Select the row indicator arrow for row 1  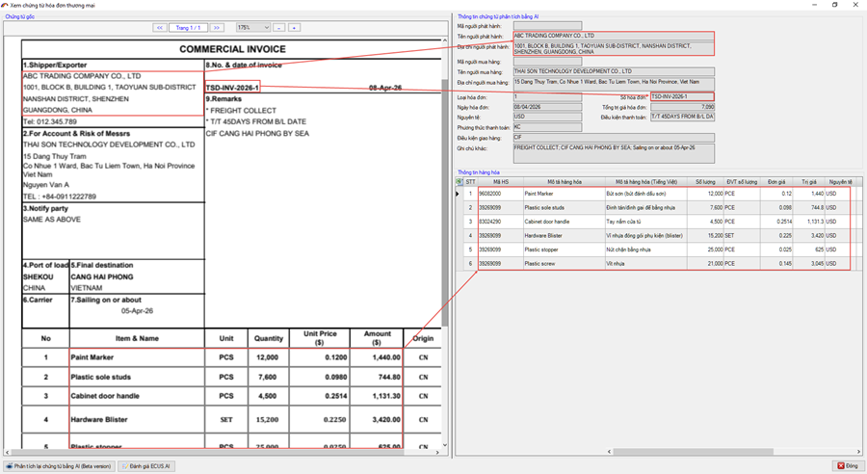point(459,194)
